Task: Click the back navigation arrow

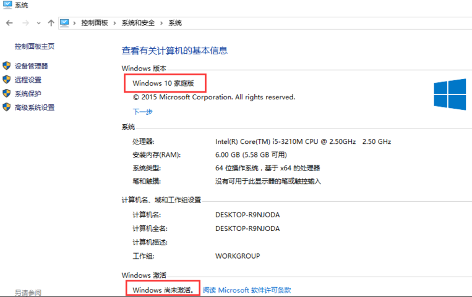Action: (9, 23)
